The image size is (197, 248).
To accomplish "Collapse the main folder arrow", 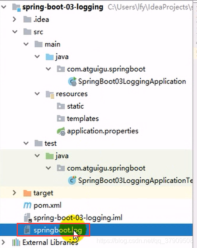I will [x=26, y=44].
